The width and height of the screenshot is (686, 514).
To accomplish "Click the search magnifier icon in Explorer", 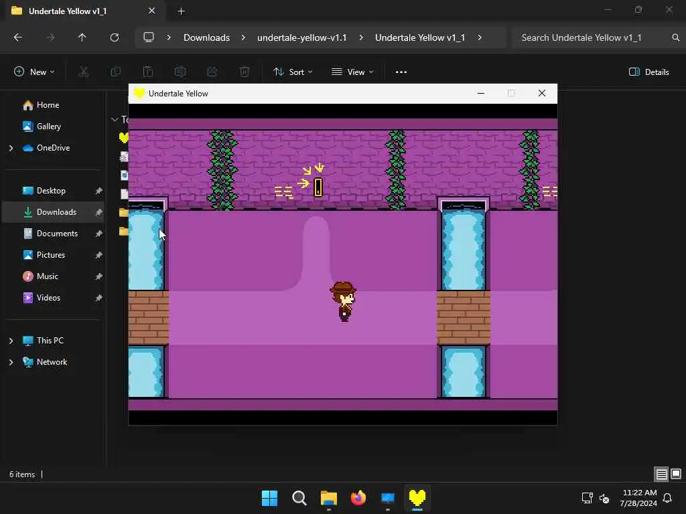I will 676,37.
